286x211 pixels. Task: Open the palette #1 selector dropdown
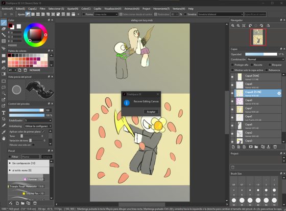click(x=13, y=70)
